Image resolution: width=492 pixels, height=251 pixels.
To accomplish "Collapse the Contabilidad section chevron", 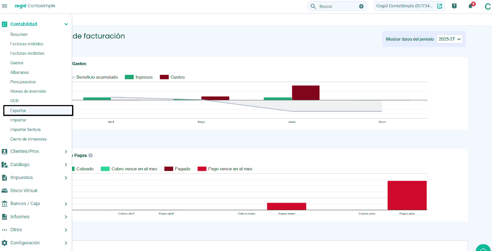I will point(66,24).
